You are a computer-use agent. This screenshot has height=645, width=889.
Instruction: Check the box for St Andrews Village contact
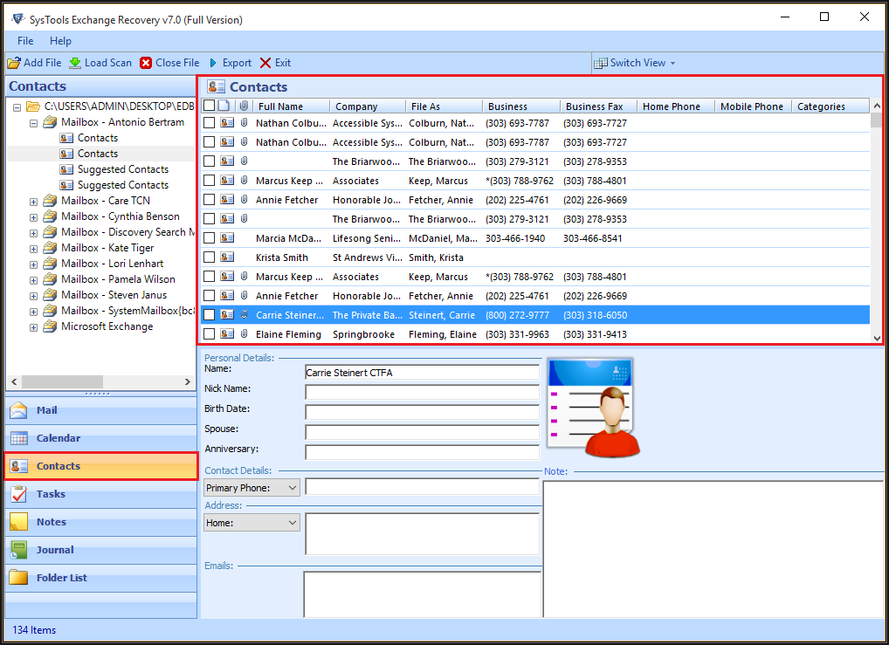210,257
